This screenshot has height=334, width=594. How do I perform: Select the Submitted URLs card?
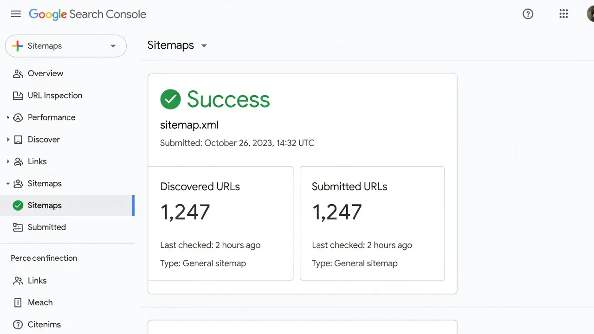coord(372,224)
